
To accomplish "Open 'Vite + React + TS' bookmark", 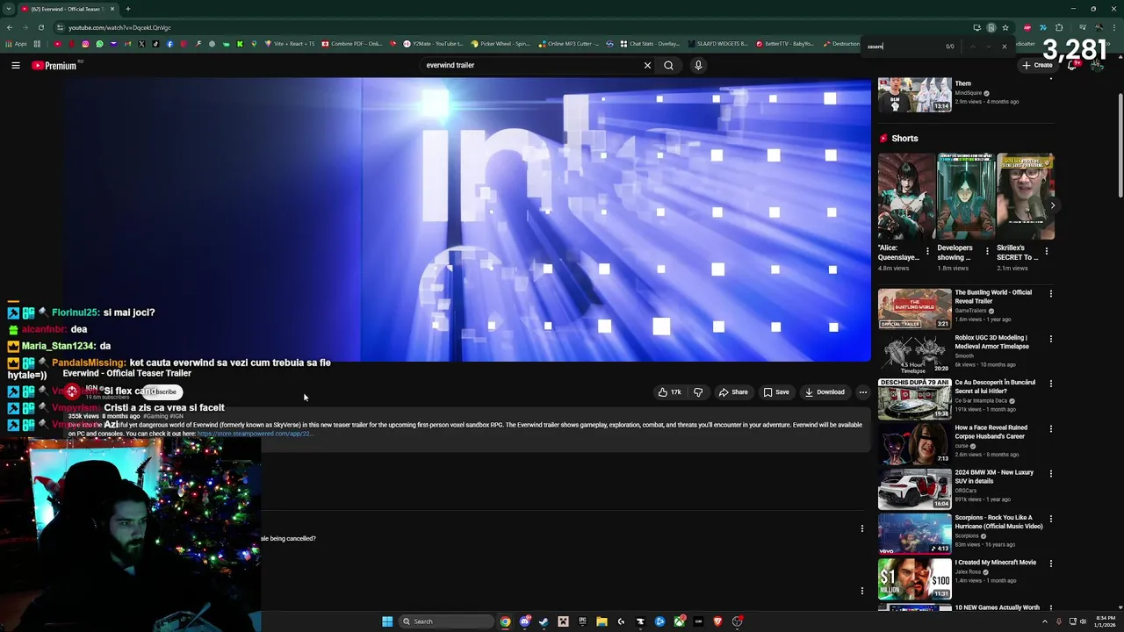I will tap(288, 44).
